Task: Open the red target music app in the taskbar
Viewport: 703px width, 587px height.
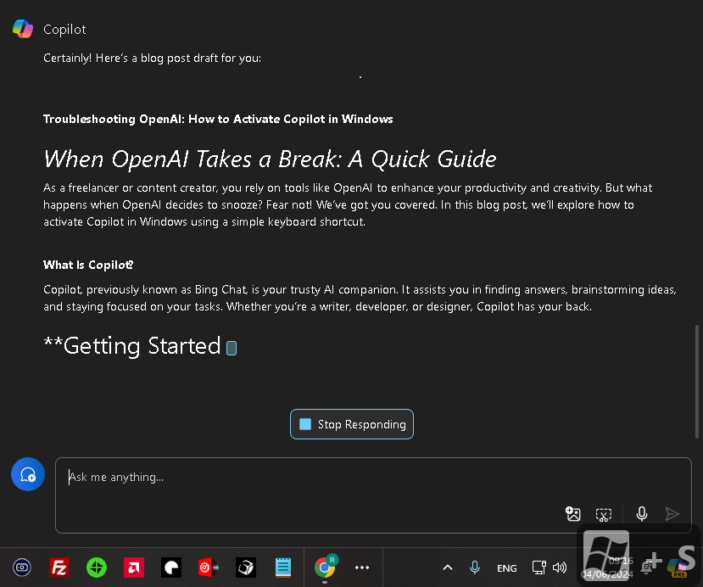Action: click(x=208, y=567)
